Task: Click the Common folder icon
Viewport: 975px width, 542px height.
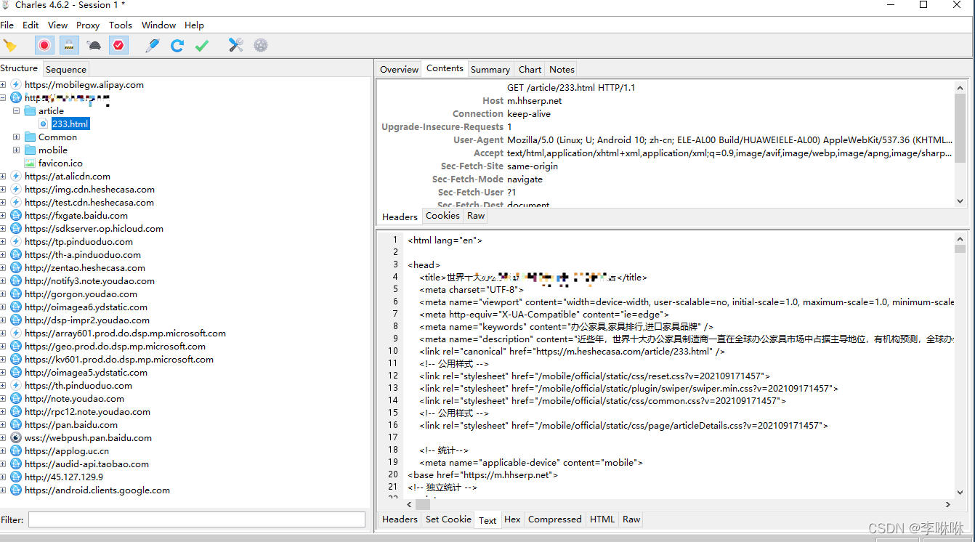Action: click(x=30, y=137)
